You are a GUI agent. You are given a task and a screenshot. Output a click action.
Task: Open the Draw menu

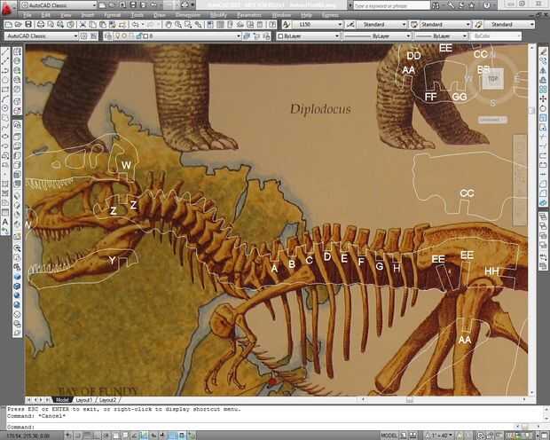(160, 15)
